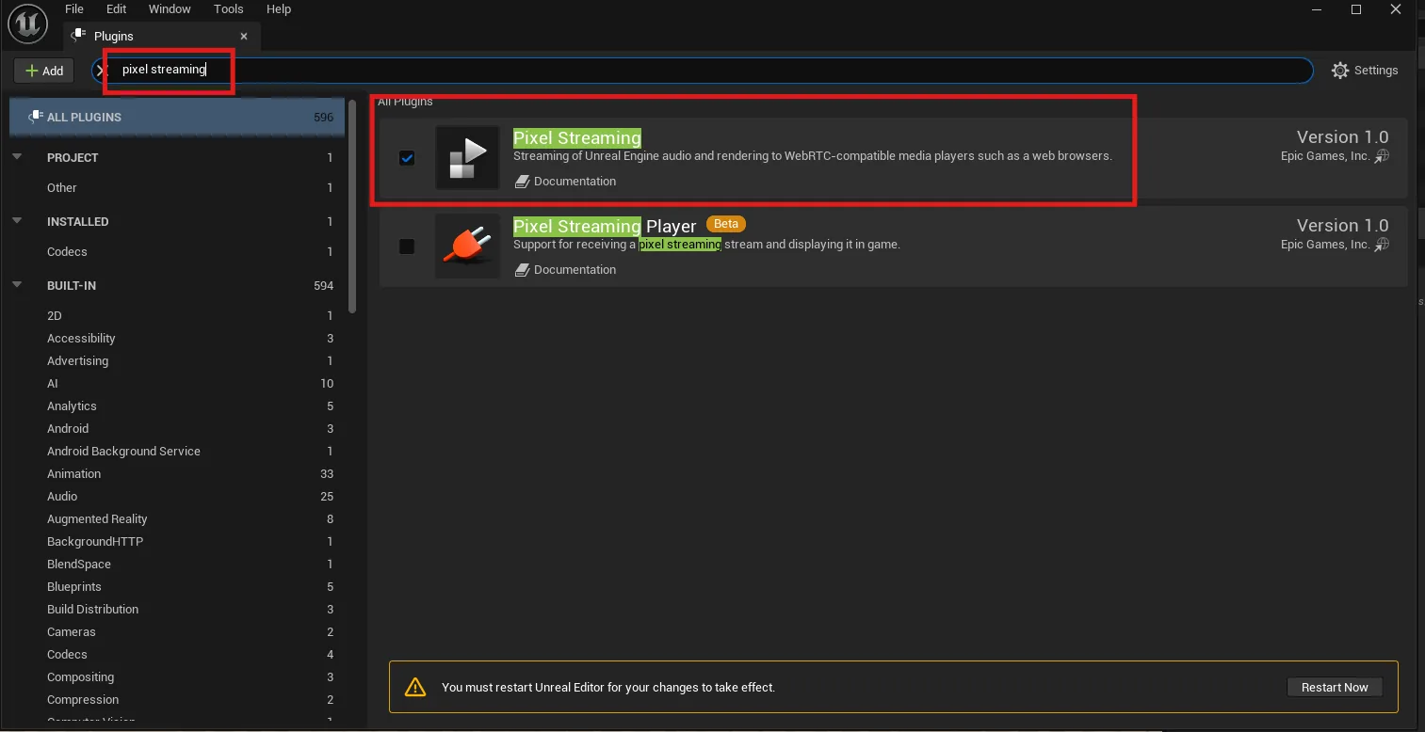Open the Window menu
Screen dimensions: 1425x732
[170, 9]
